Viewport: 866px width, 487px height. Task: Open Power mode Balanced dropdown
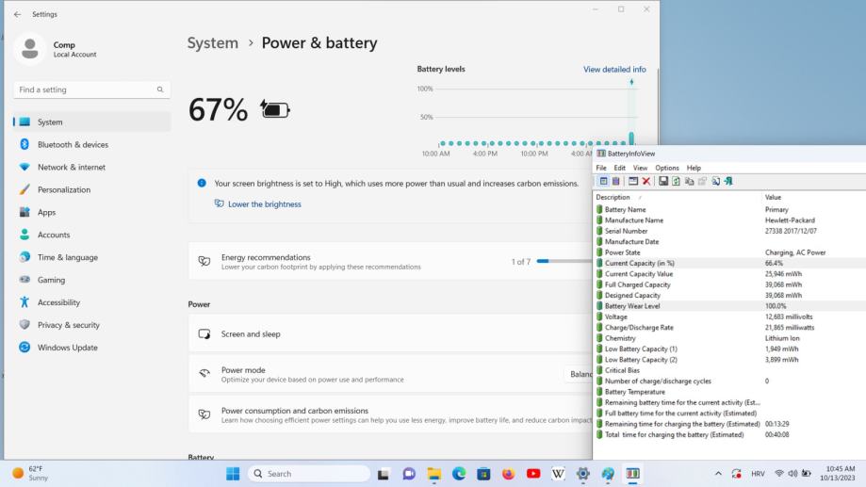pos(579,374)
